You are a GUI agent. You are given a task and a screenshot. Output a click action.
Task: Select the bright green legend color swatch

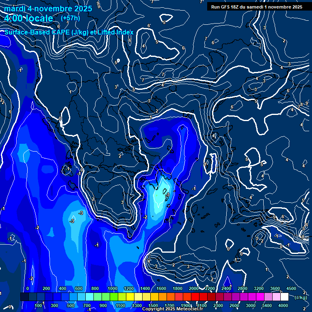(114, 297)
